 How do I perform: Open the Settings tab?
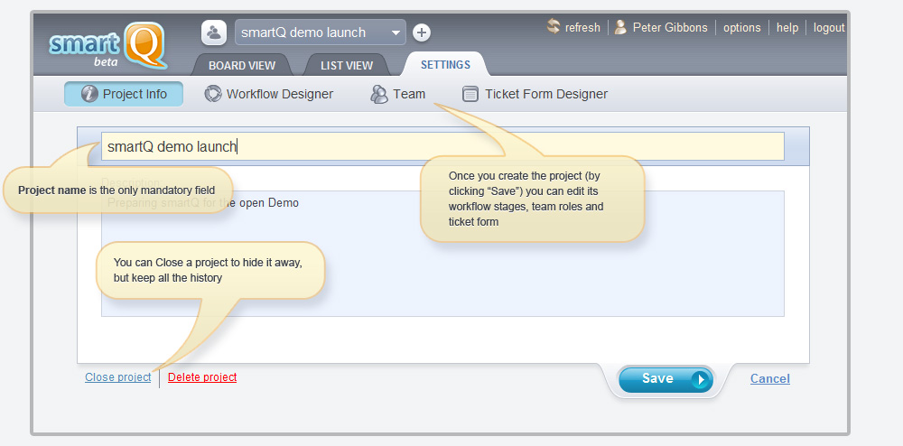(x=445, y=64)
